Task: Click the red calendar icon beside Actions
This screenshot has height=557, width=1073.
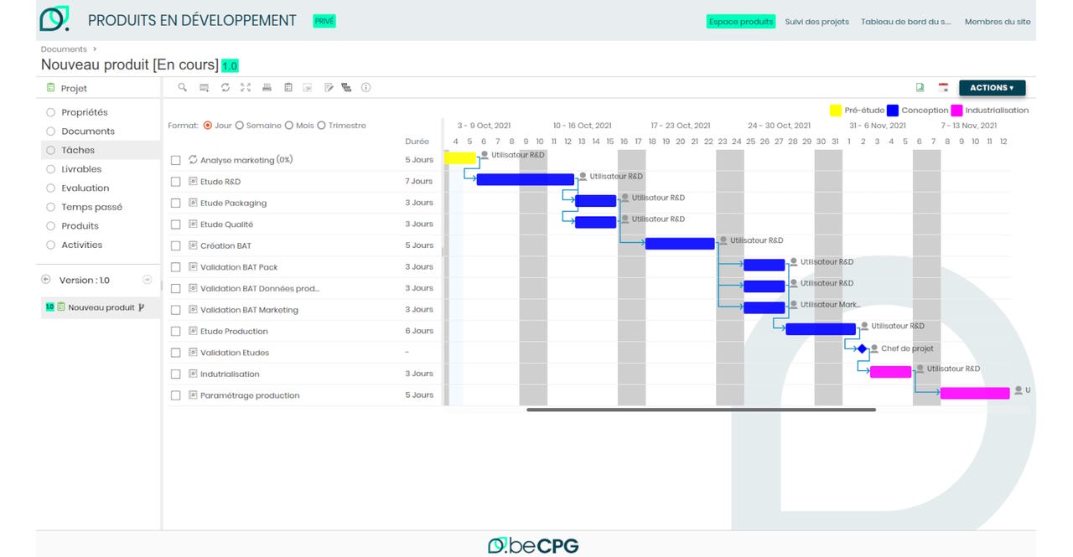Action: pyautogui.click(x=943, y=87)
